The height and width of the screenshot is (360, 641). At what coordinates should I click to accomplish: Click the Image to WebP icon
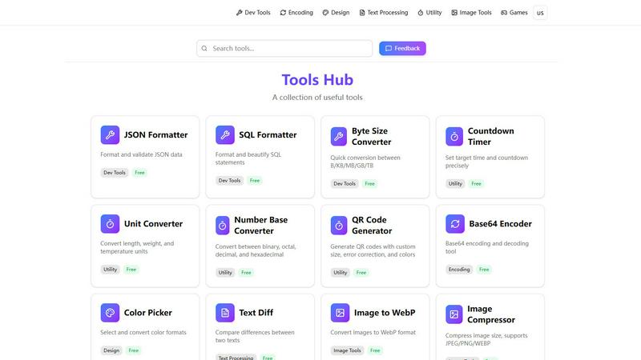click(x=340, y=313)
